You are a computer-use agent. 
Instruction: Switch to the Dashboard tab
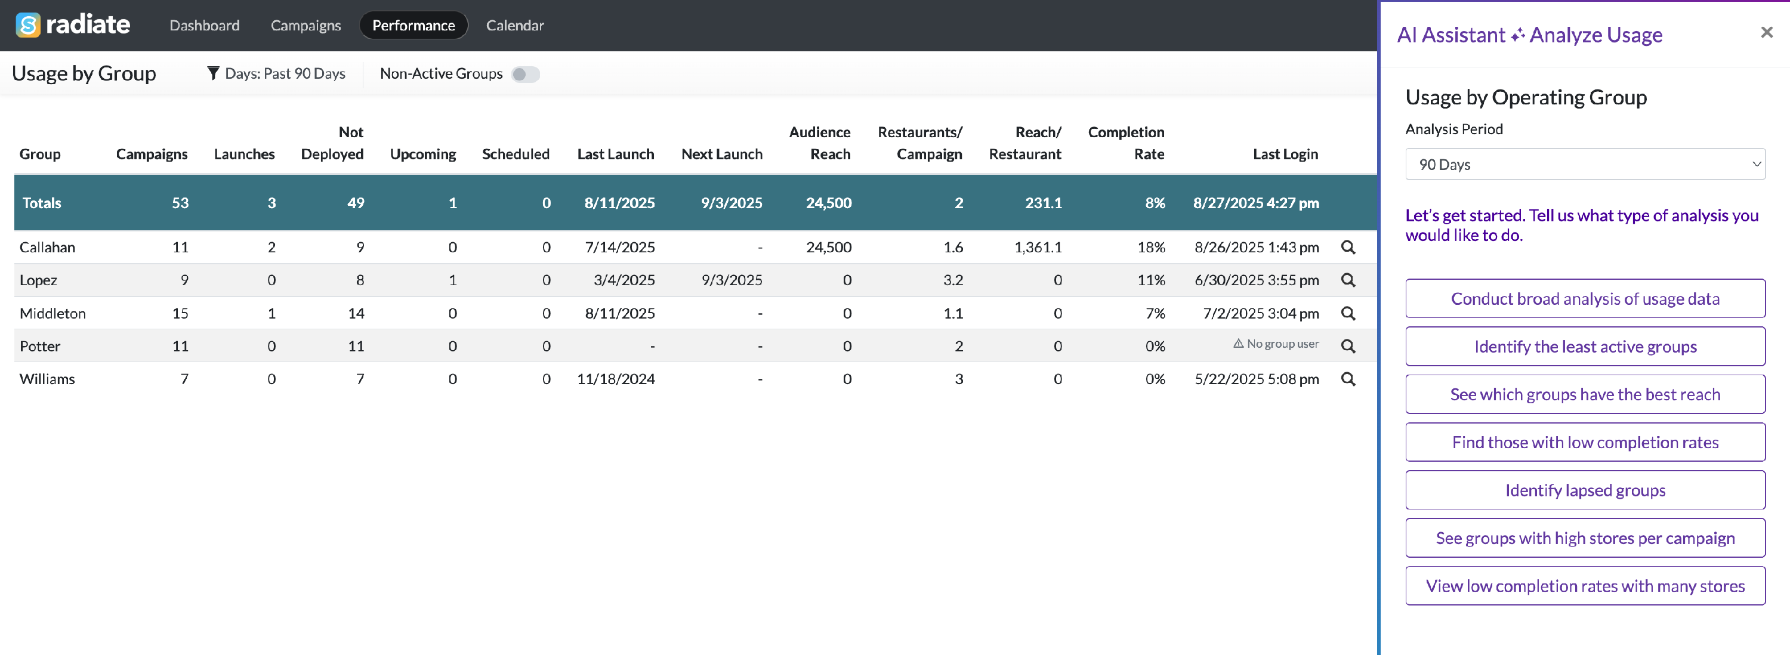click(204, 26)
